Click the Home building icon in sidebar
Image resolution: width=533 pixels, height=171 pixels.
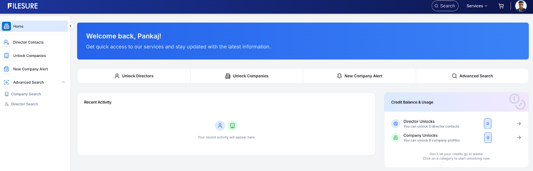[x=6, y=26]
